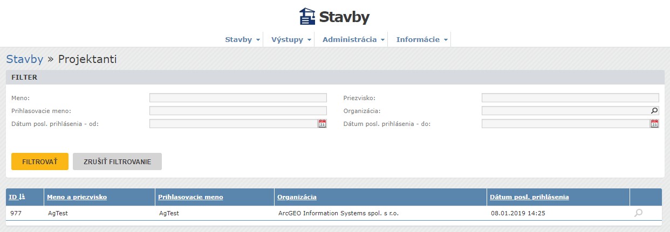670x232 pixels.
Task: Sort by Dátum posl. prihlásenia column
Action: 529,197
